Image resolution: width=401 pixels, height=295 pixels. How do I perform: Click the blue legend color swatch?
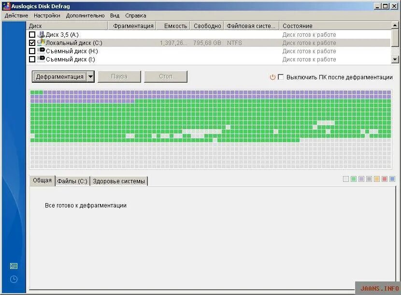[392, 179]
